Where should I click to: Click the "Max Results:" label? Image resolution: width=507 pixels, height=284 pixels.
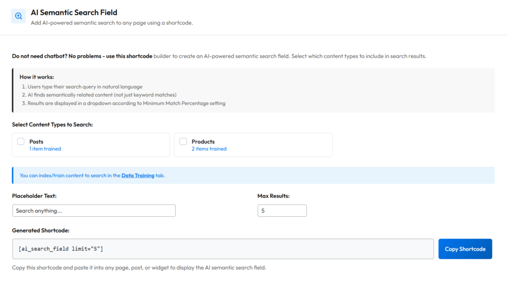click(x=273, y=196)
